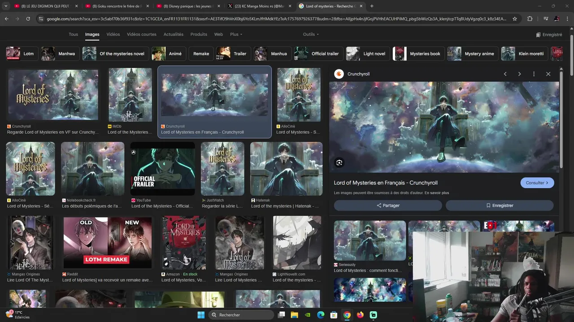Open Hatenak Lord of the mysteries result
This screenshot has height=322, width=574.
coord(286,169)
